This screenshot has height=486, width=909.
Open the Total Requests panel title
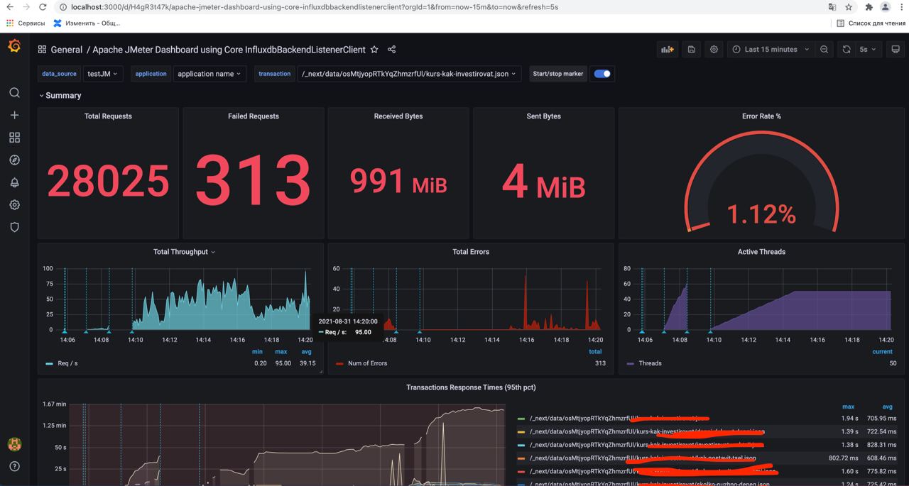coord(108,116)
